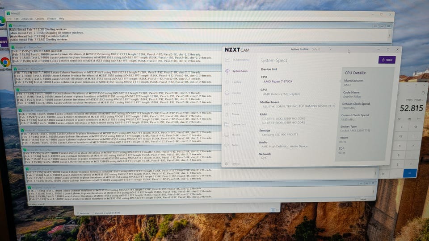This screenshot has height=241, width=429.
Task: Open Microsoft Edge desktop shortcut
Action: 3,21
